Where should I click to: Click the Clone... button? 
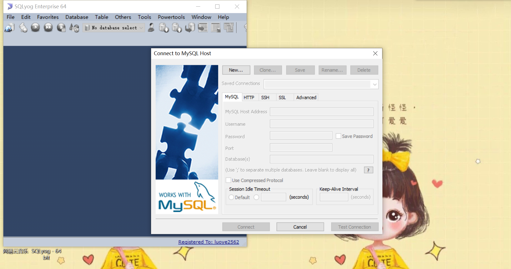point(268,70)
